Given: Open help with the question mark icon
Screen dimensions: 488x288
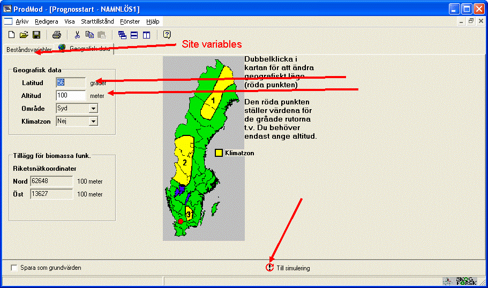Looking at the screenshot, I should tap(167, 34).
